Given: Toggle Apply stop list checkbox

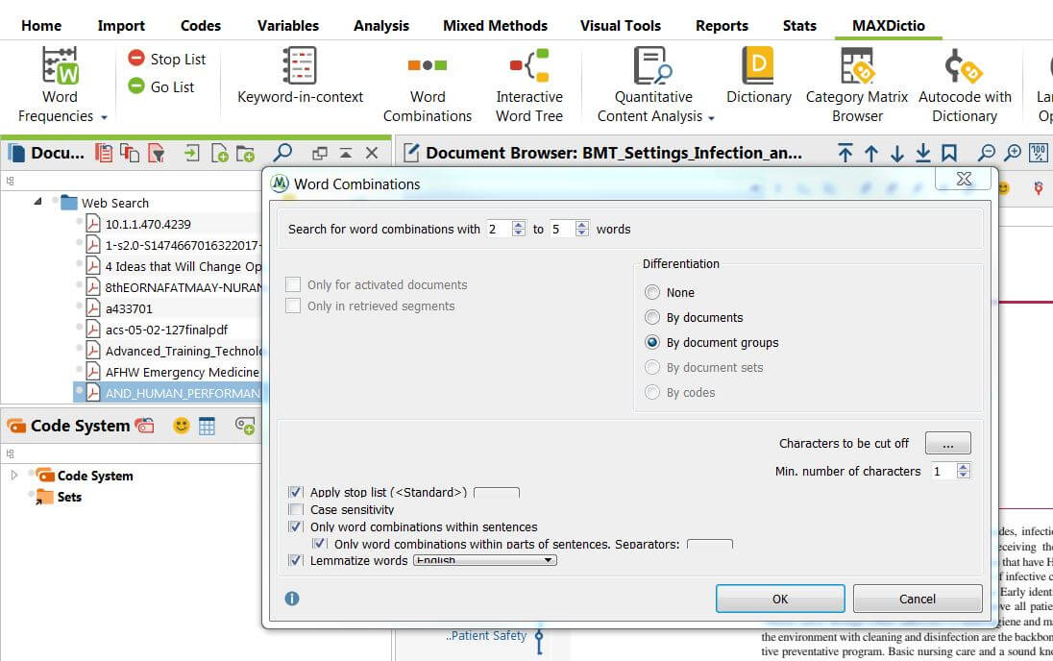Looking at the screenshot, I should point(296,493).
